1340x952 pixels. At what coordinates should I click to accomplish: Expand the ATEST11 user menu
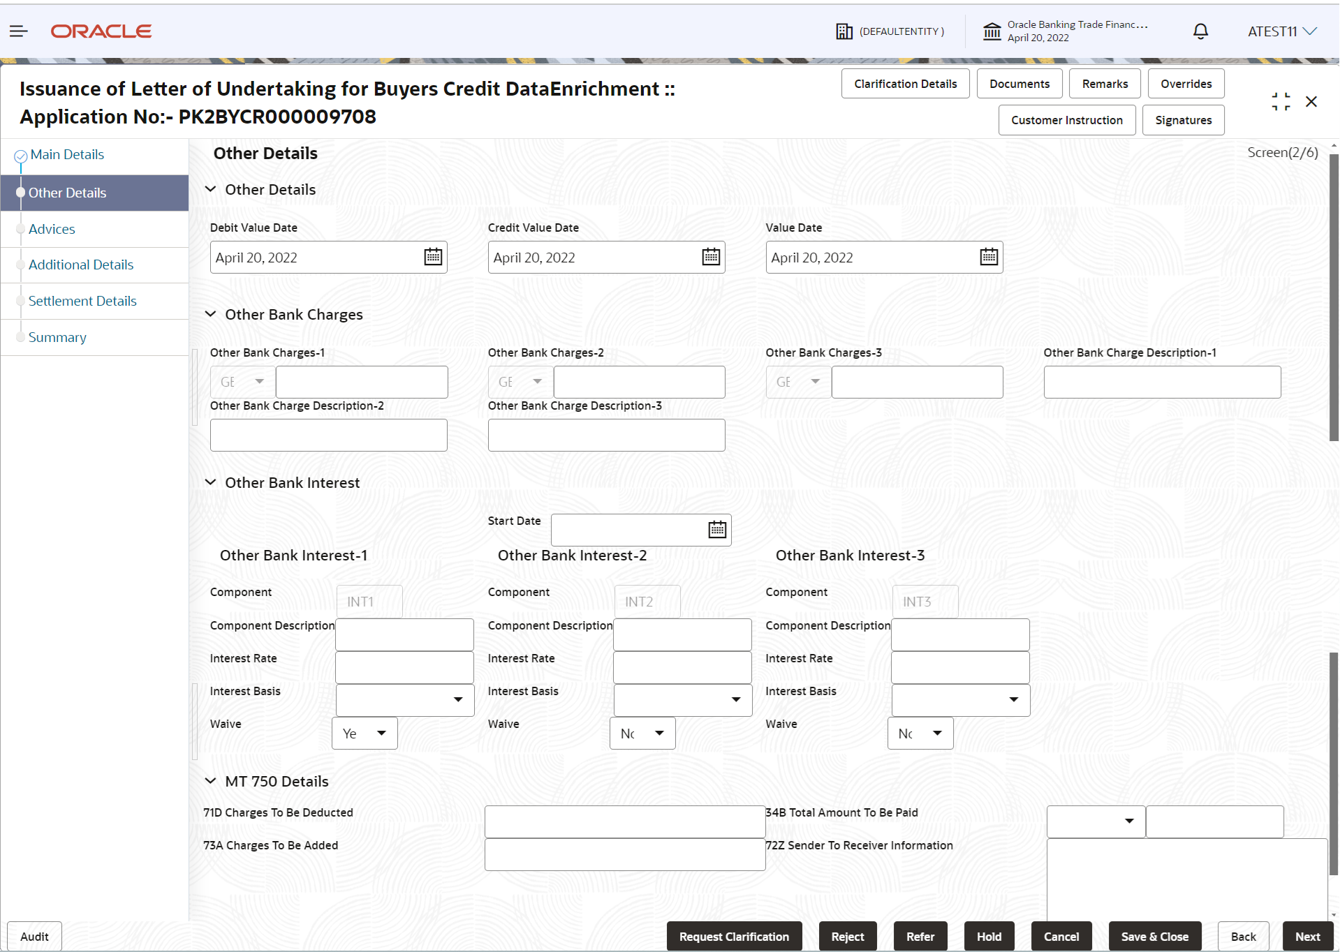(x=1282, y=31)
